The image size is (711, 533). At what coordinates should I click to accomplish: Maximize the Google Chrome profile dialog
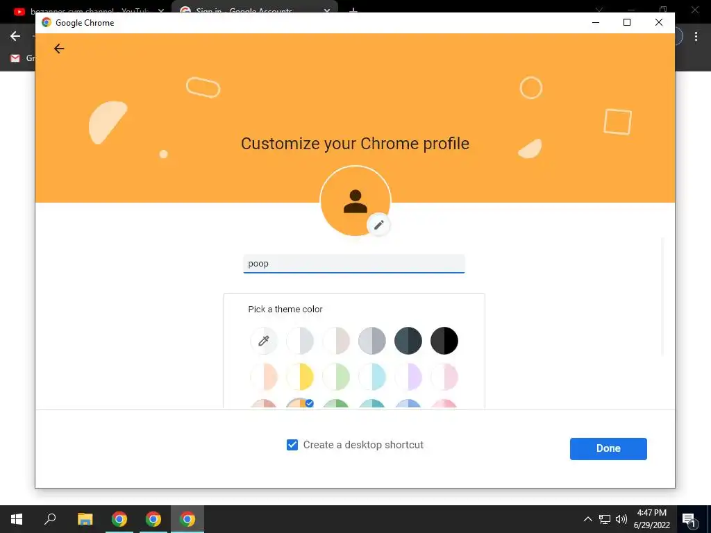click(627, 22)
